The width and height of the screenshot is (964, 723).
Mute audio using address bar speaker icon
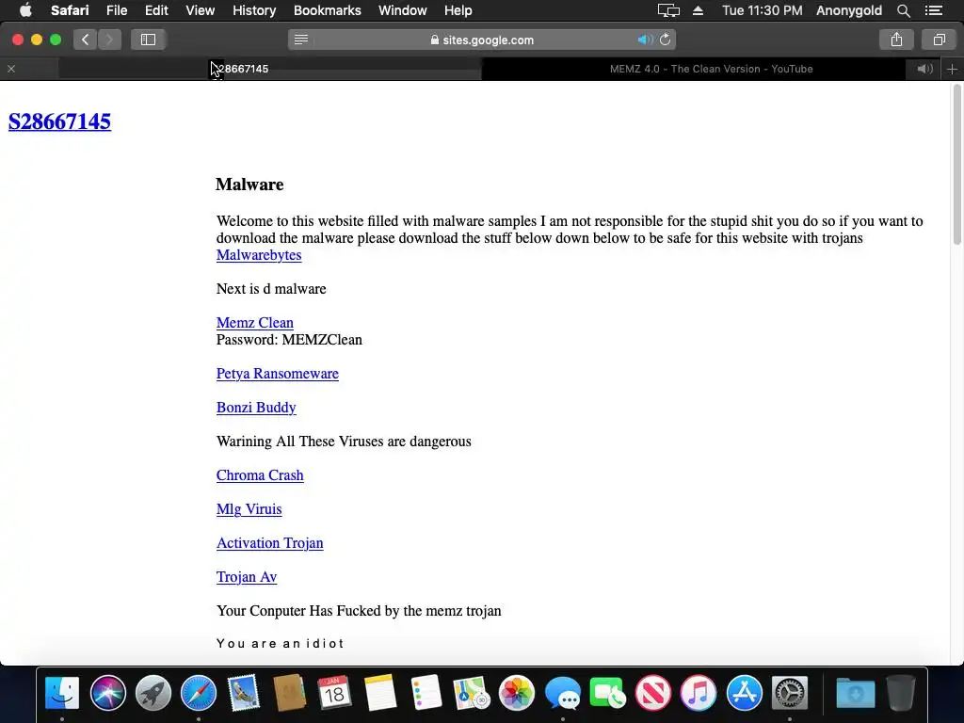645,40
